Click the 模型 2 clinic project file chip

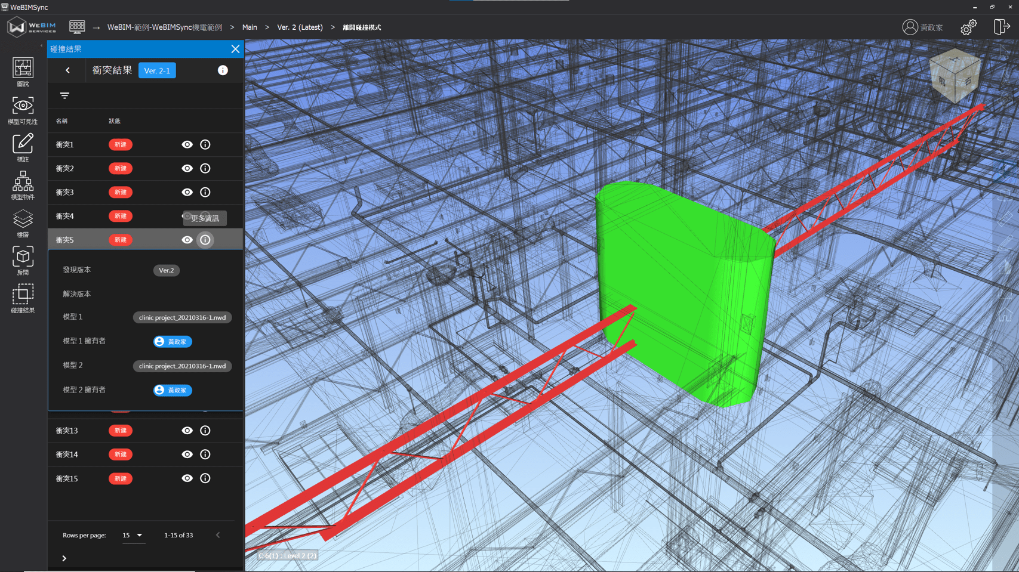[x=182, y=366]
